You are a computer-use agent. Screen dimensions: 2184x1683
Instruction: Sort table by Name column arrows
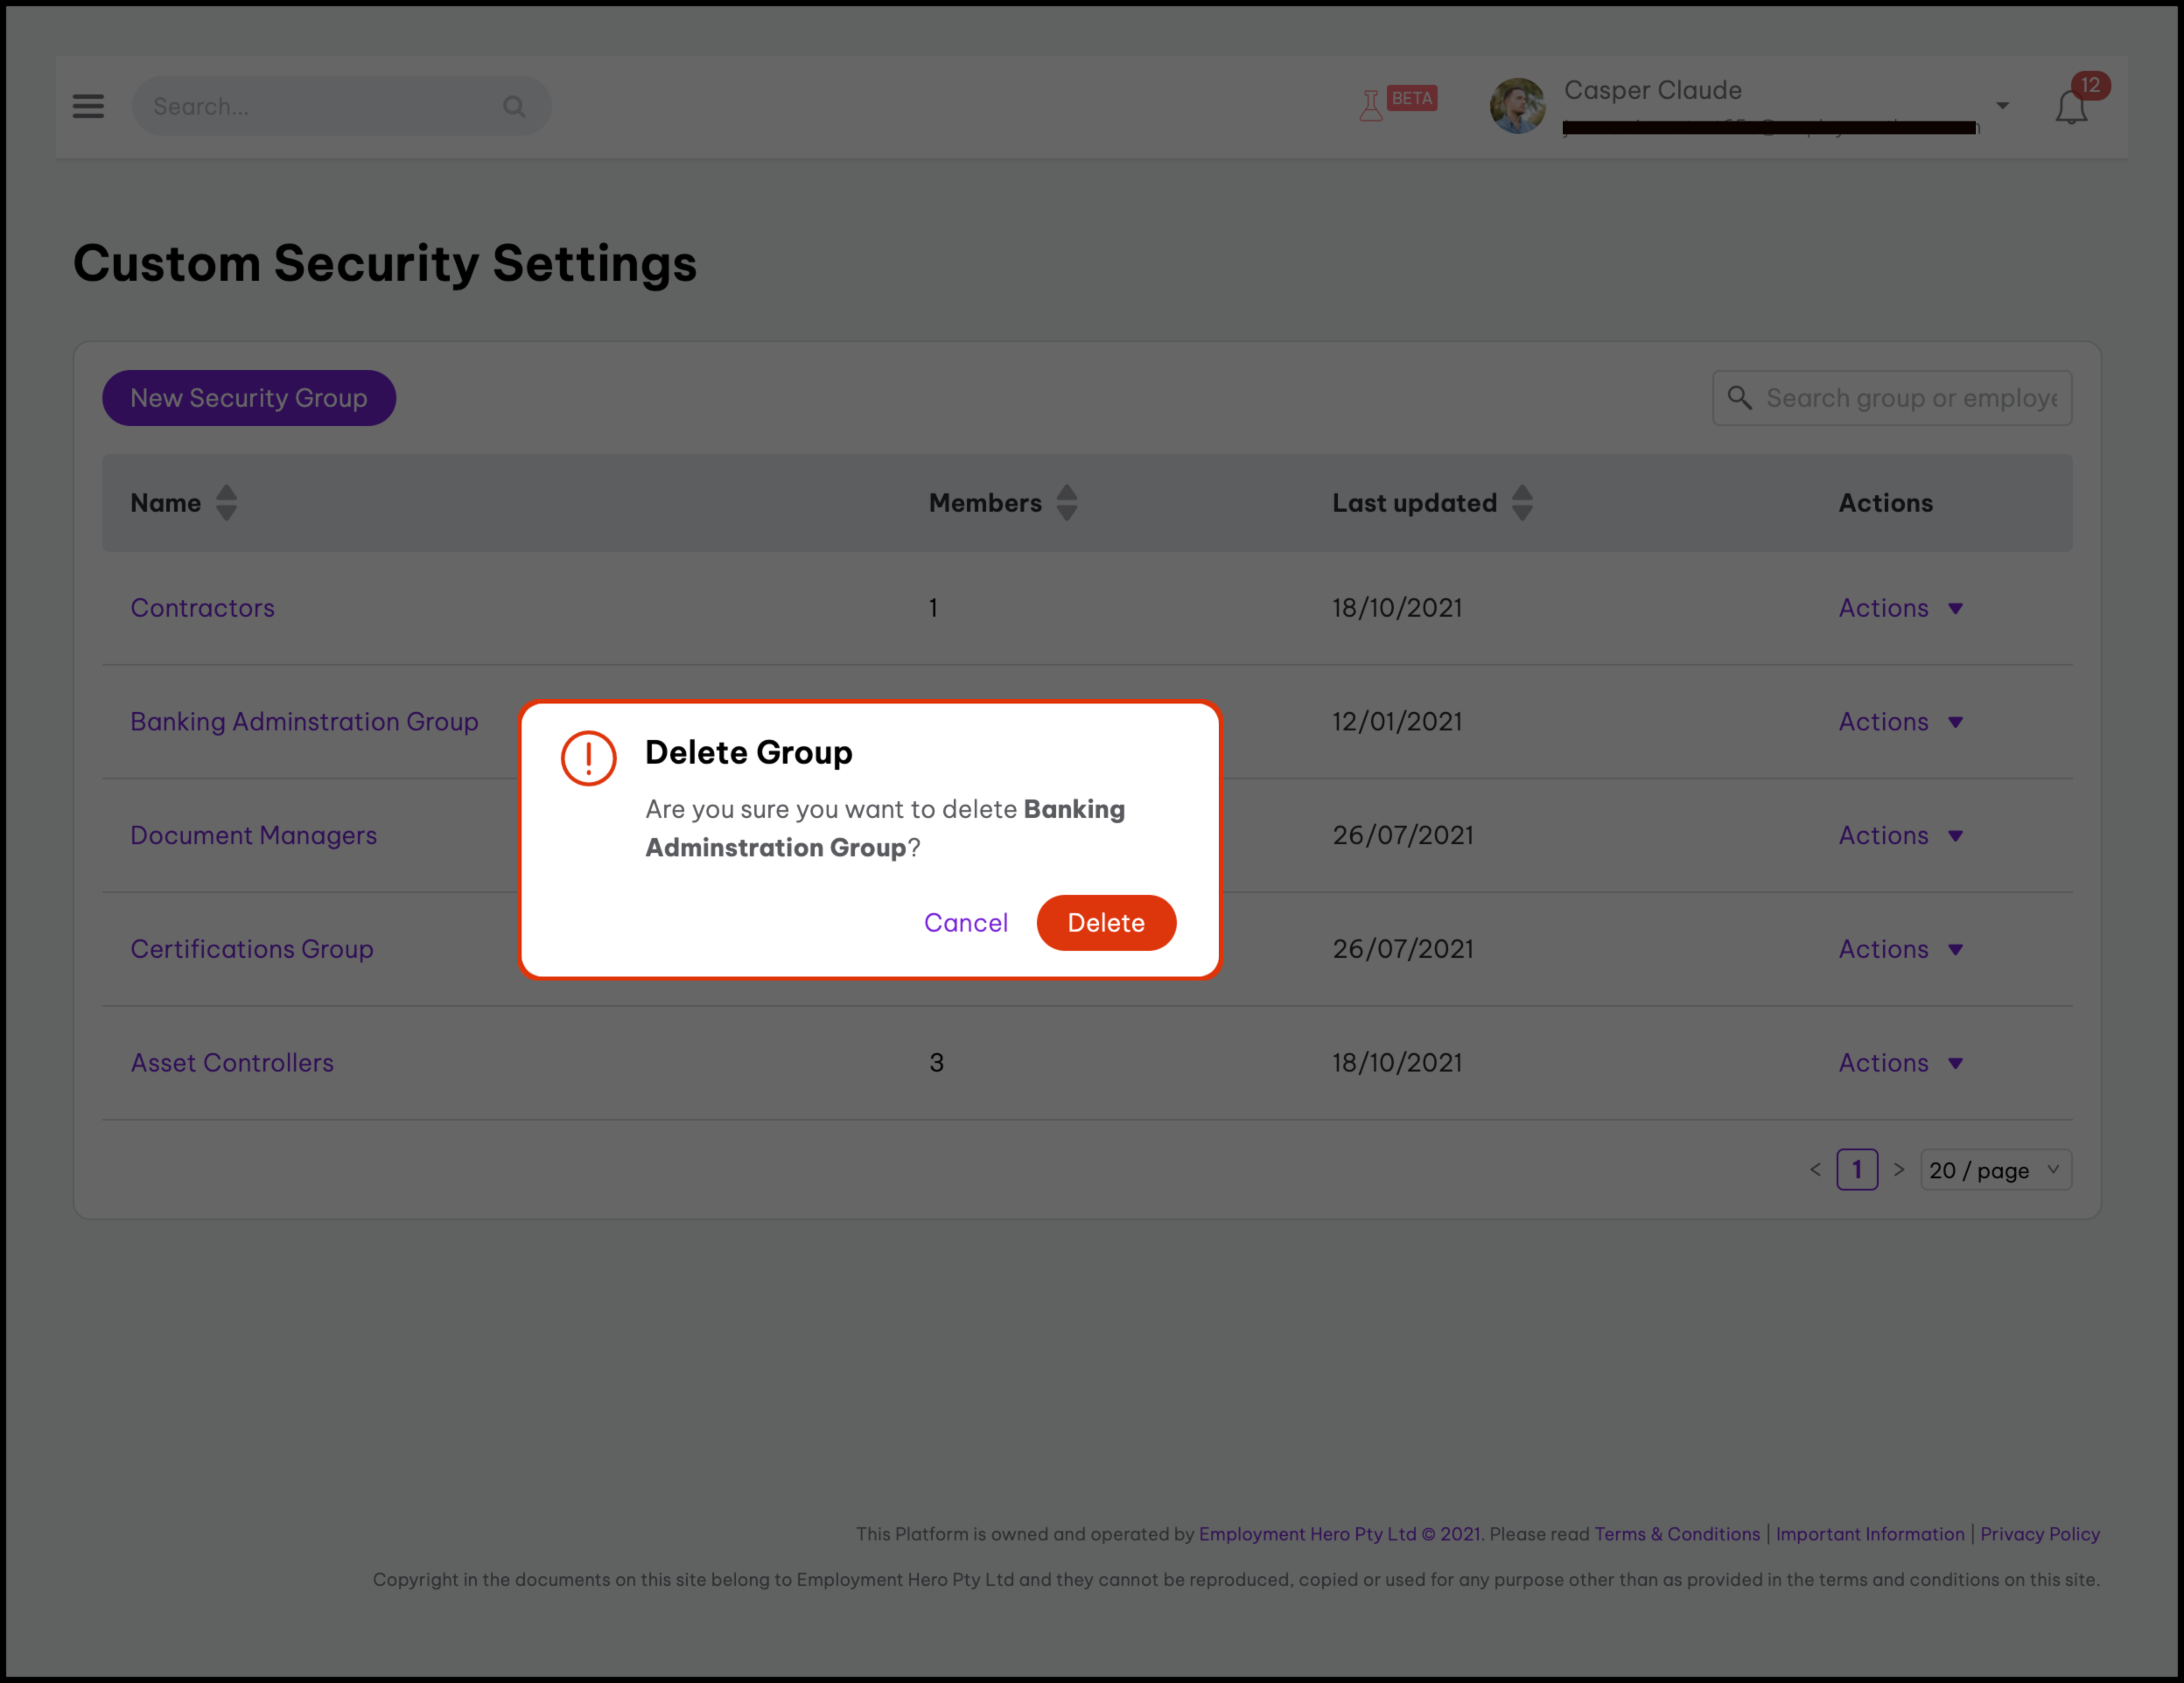click(x=227, y=503)
